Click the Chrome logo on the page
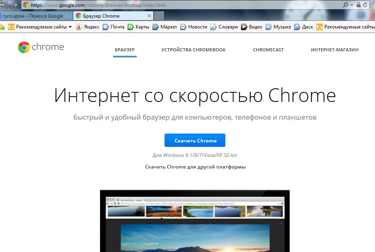375x252 pixels. (x=24, y=47)
